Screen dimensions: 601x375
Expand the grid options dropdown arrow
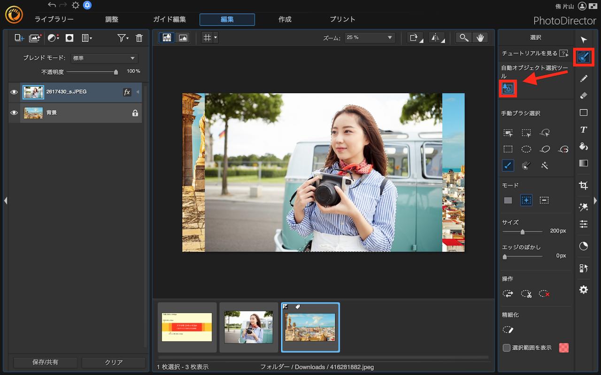(216, 38)
